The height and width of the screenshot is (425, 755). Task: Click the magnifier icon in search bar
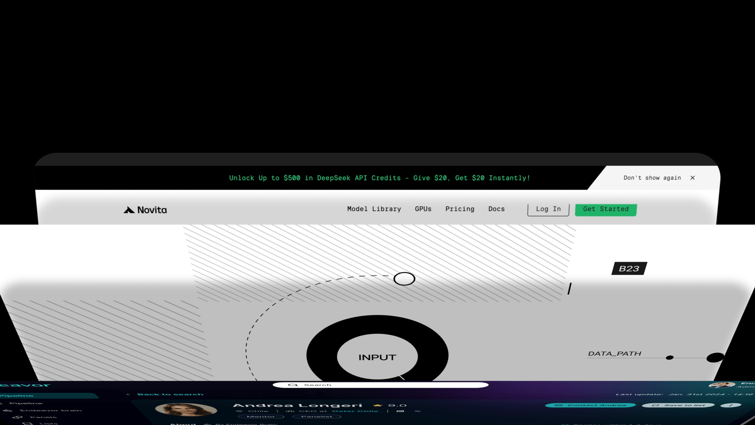pyautogui.click(x=293, y=385)
